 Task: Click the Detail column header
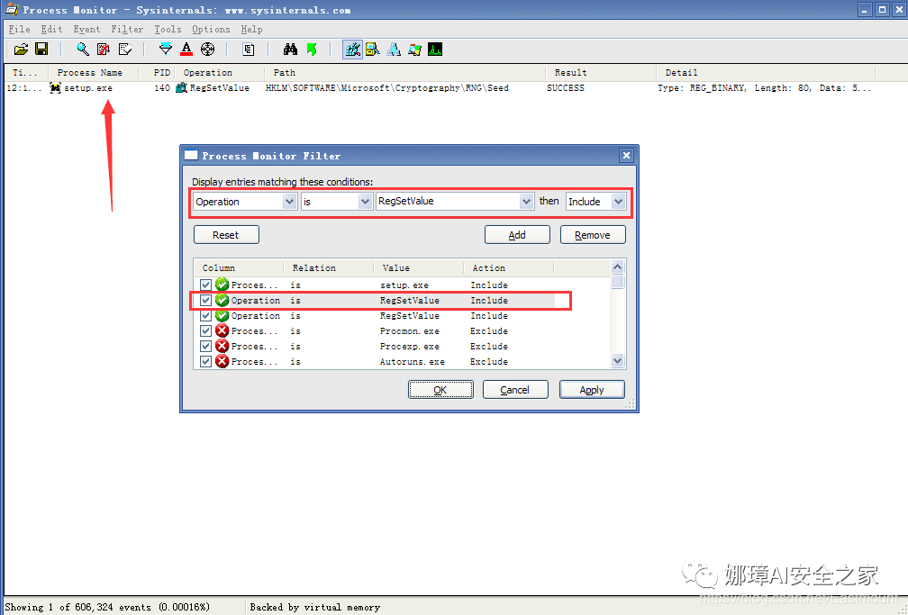766,72
